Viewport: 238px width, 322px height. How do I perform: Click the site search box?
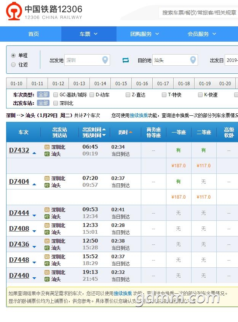(x=198, y=13)
